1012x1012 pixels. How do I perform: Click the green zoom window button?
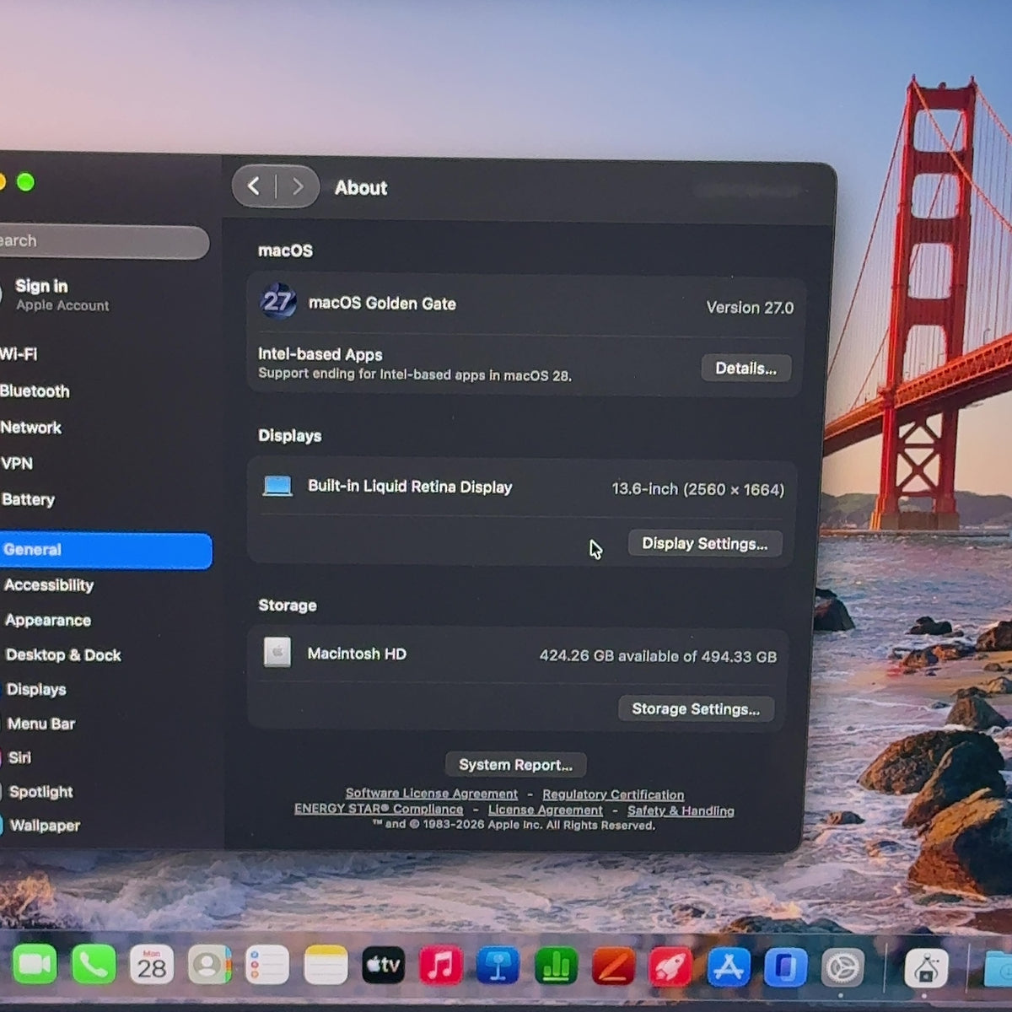[x=26, y=182]
